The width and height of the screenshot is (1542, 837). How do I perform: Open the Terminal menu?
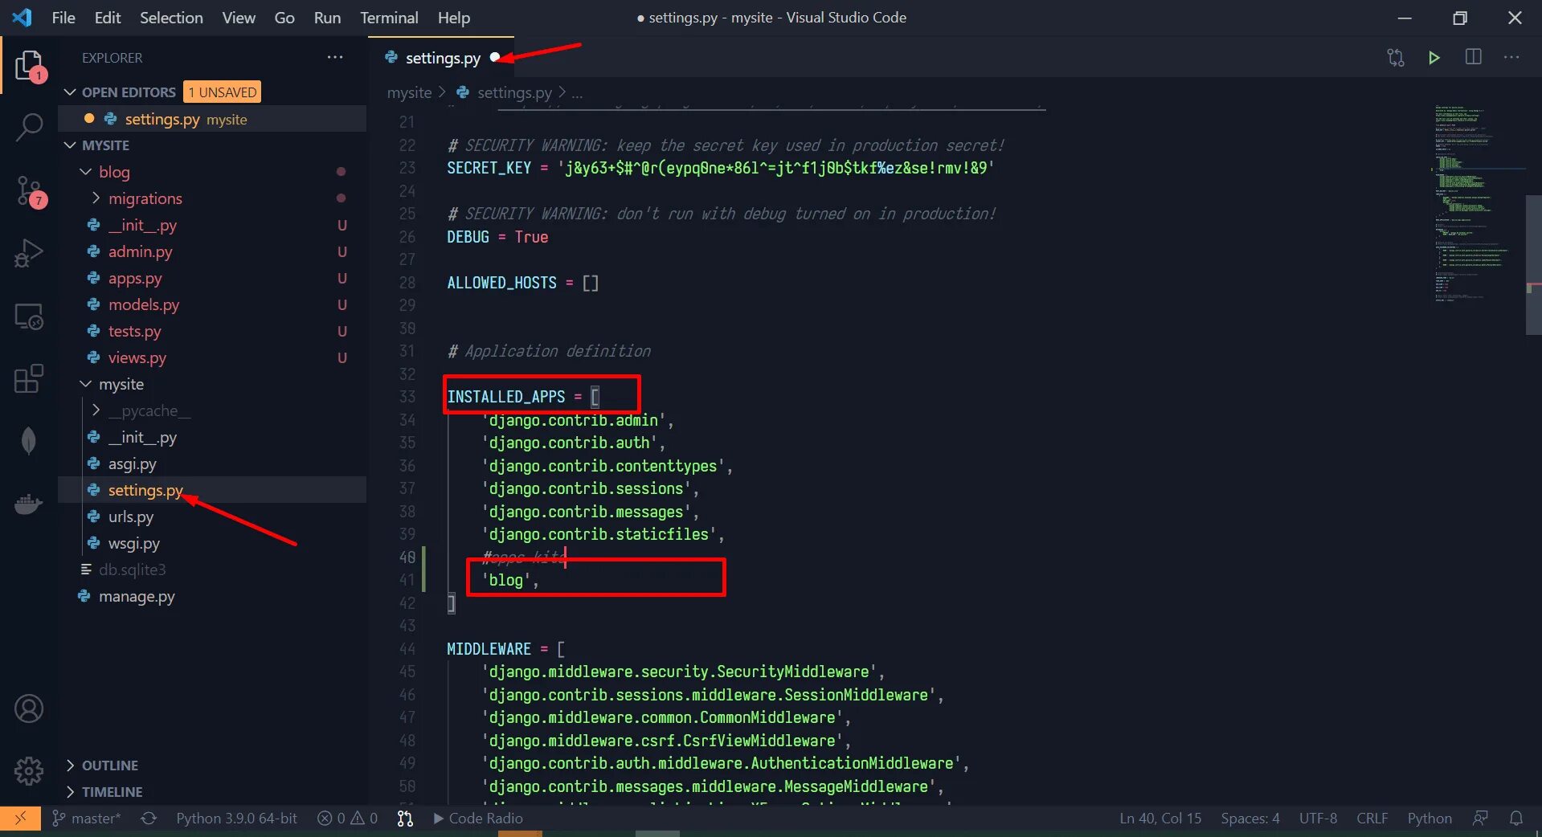click(389, 18)
